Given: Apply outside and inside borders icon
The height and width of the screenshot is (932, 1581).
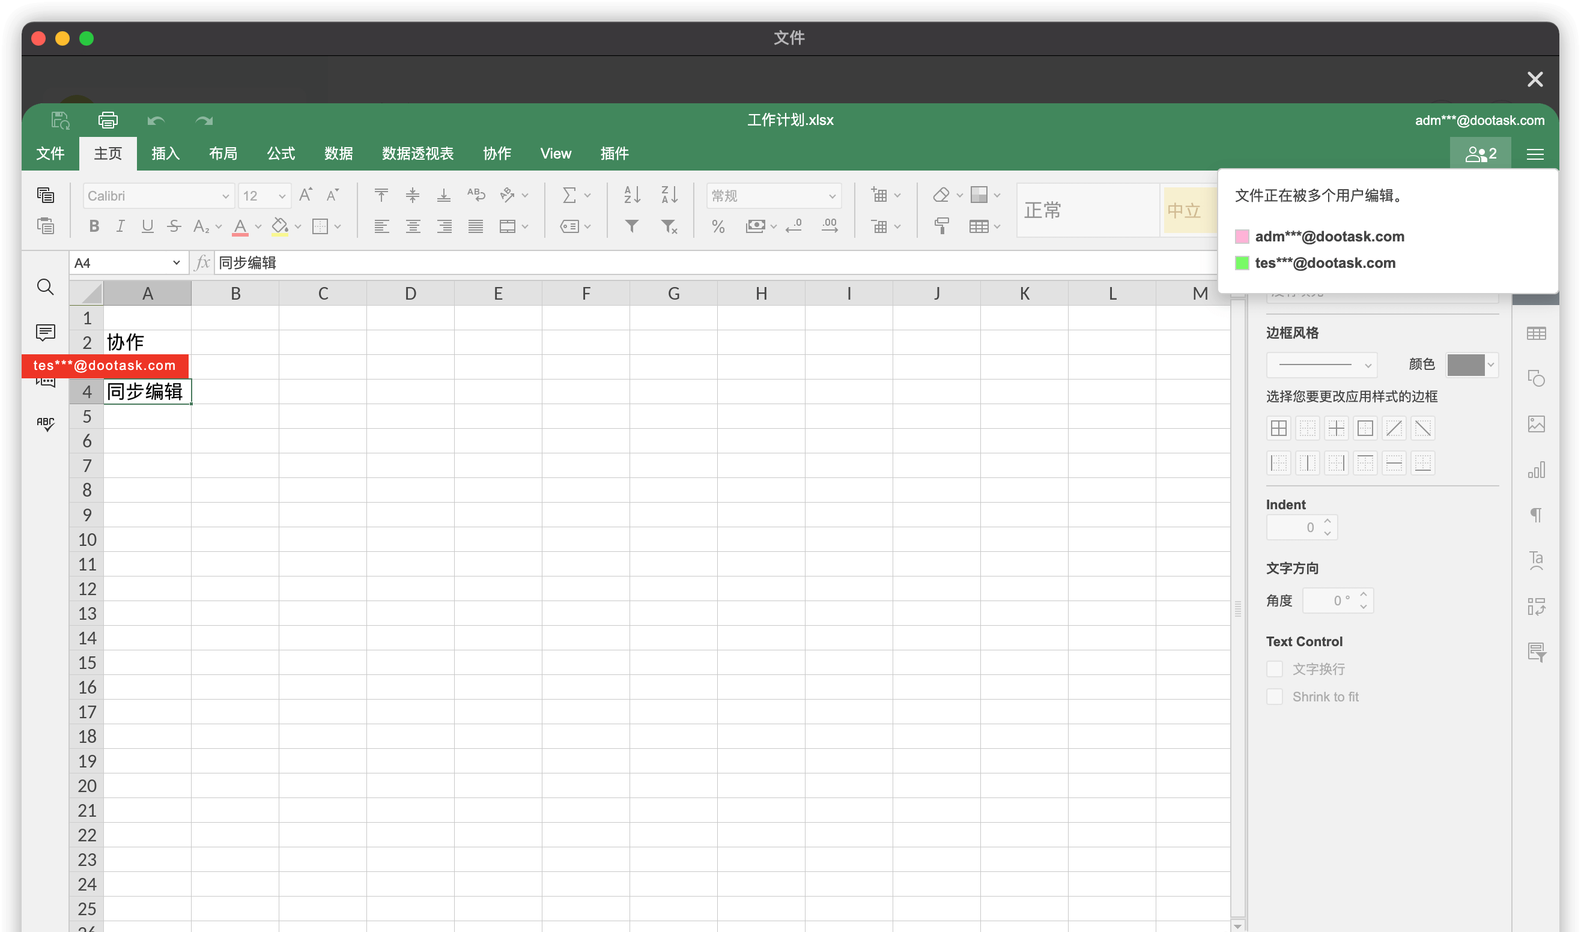Looking at the screenshot, I should [1278, 428].
